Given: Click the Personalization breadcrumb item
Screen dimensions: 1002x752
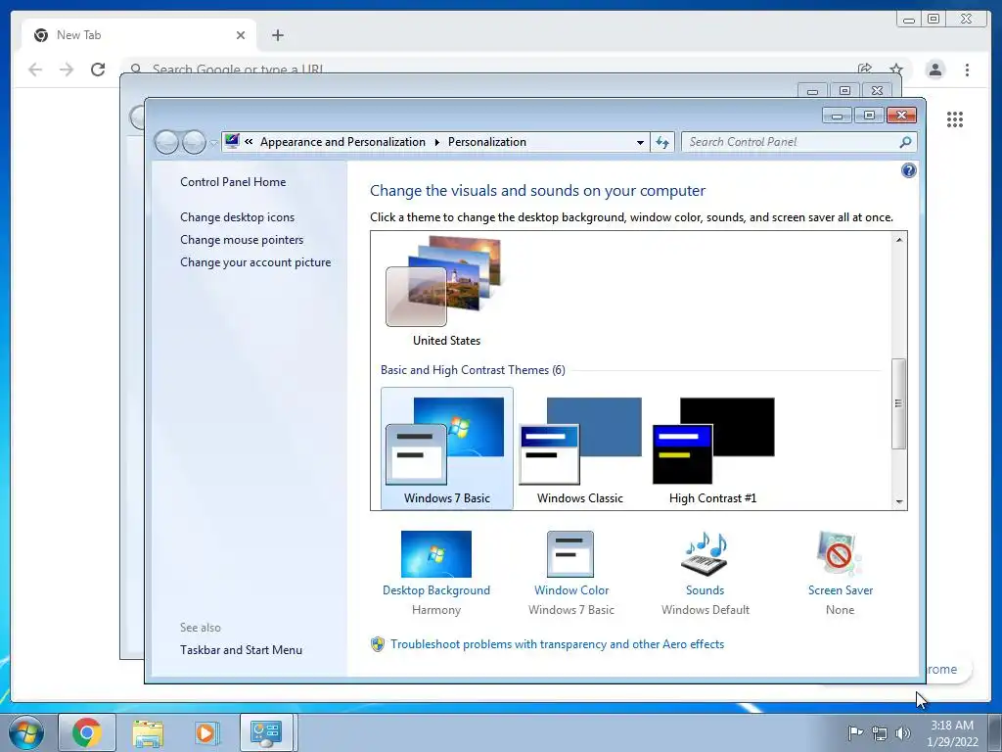Looking at the screenshot, I should tap(487, 142).
